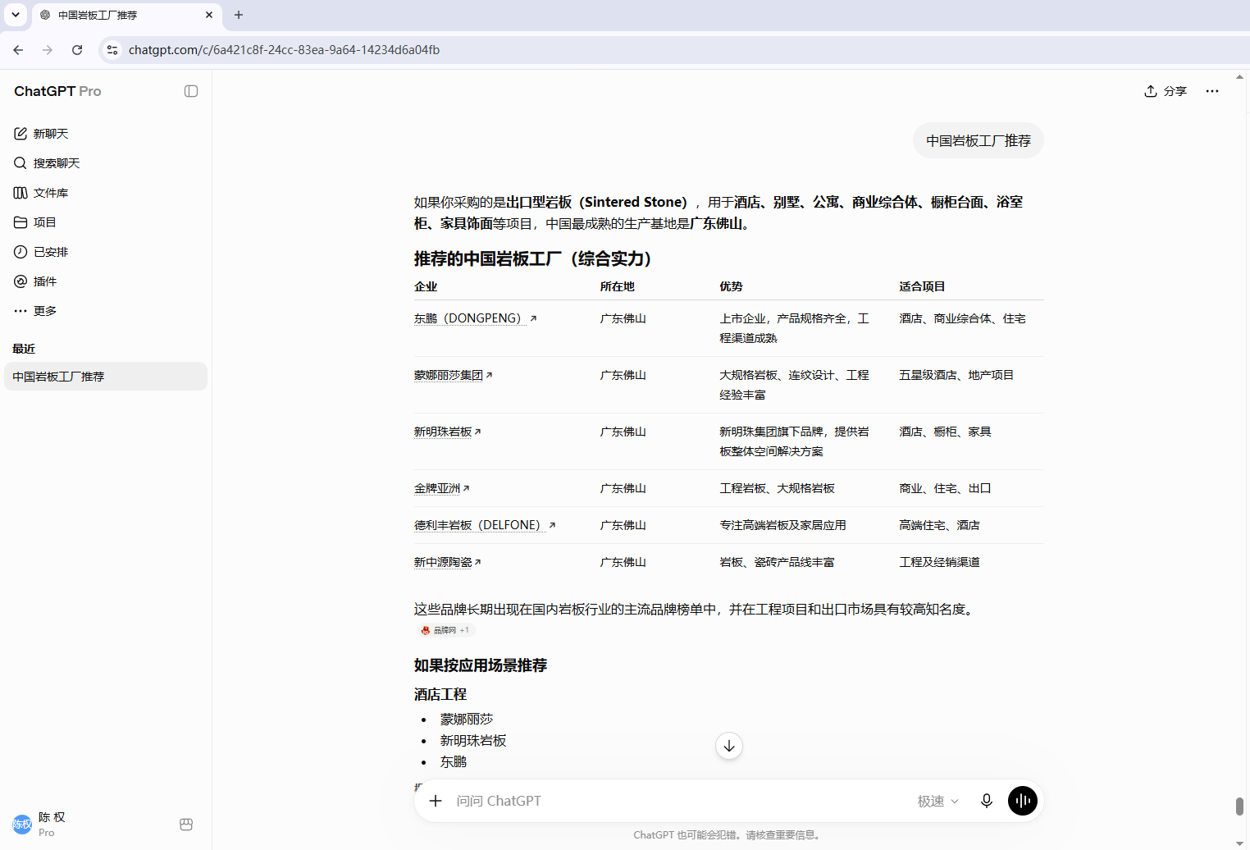
Task: Click the plus attach button in composer
Action: (436, 801)
